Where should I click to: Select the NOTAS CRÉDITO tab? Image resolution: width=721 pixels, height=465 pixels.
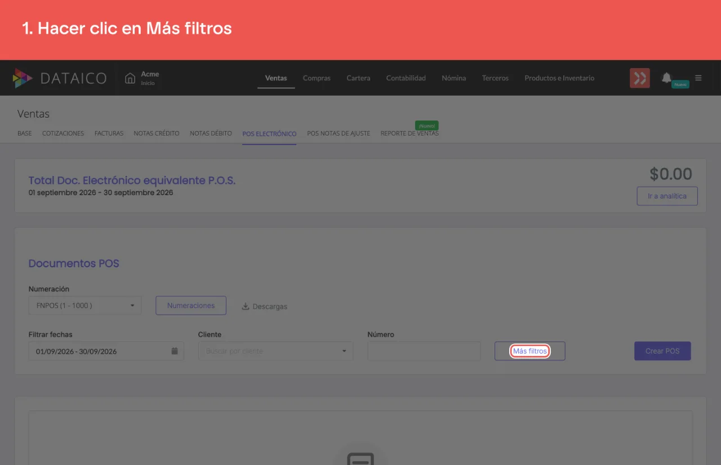(x=157, y=133)
